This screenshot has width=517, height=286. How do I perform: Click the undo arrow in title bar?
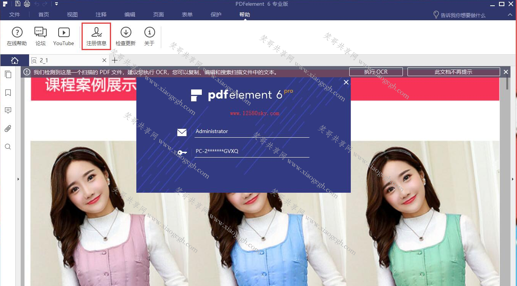(37, 4)
